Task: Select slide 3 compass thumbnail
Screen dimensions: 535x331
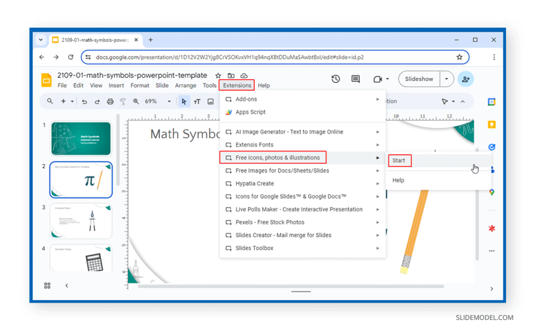Action: click(81, 221)
